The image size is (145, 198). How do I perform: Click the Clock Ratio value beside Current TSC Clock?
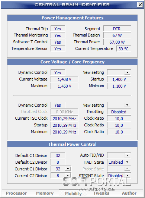(119, 119)
